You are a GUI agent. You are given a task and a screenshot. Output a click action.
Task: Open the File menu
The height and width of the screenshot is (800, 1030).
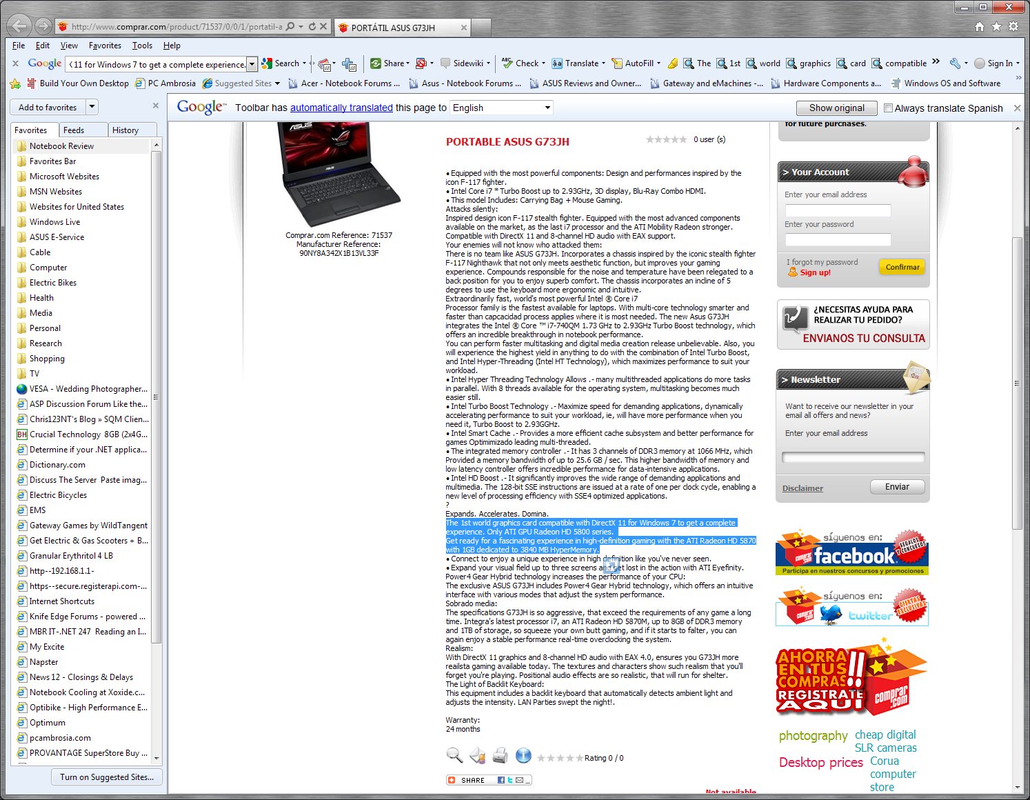tap(19, 46)
